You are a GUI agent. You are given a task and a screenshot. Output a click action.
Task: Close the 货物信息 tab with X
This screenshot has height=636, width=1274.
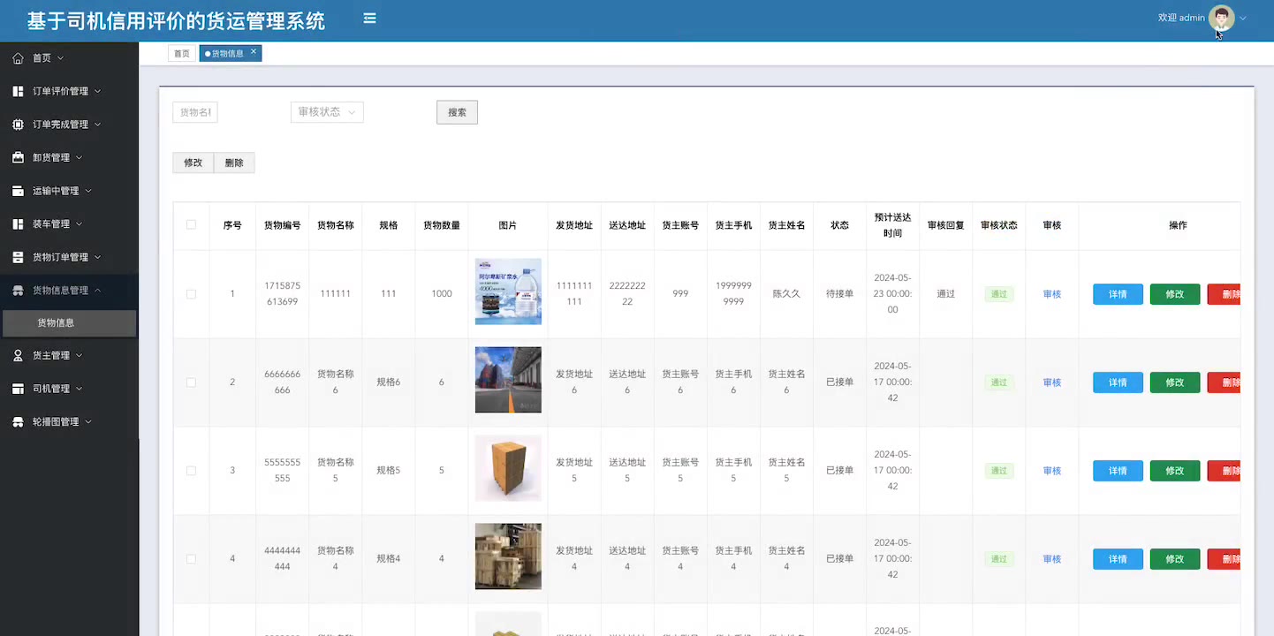(x=254, y=52)
